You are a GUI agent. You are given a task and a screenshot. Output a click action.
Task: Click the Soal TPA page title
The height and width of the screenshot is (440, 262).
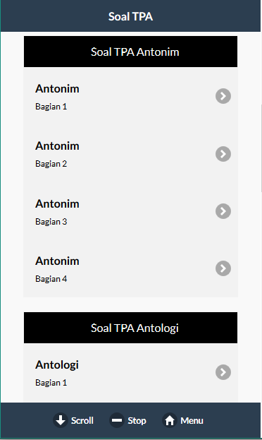pos(130,16)
